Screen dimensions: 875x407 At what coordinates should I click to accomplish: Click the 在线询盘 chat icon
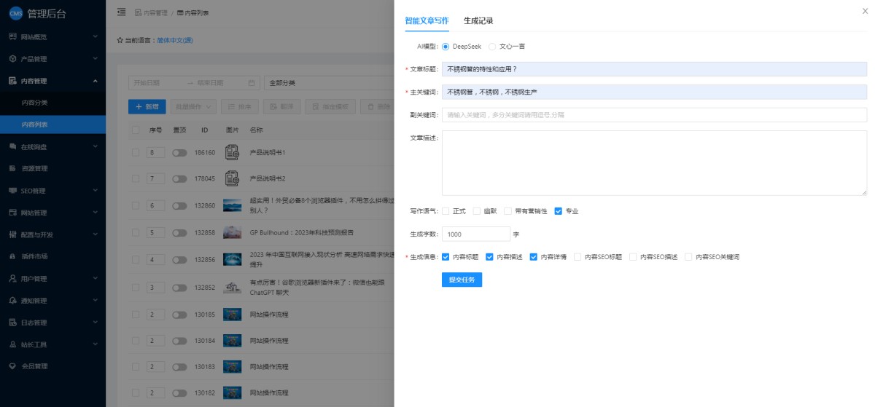click(12, 146)
